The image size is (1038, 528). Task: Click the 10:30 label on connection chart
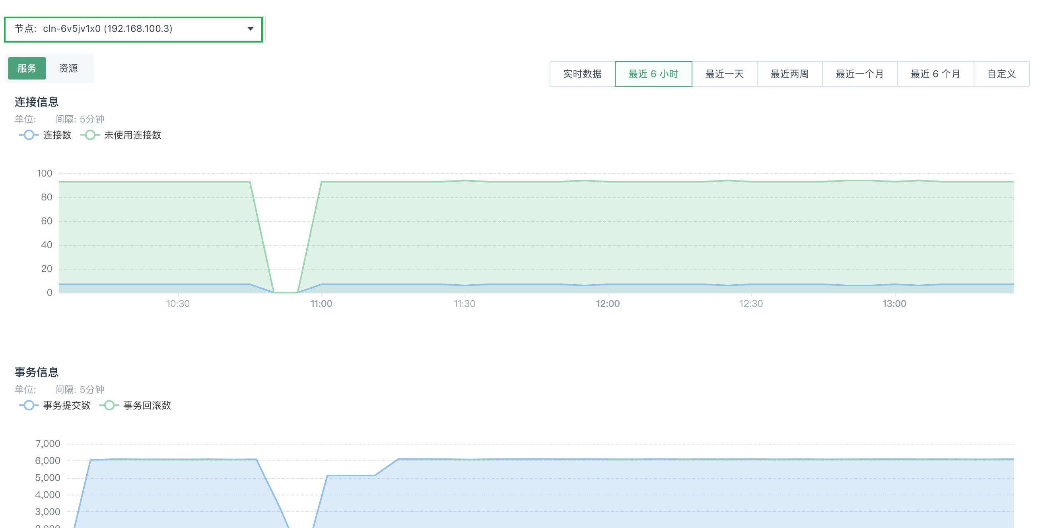178,304
